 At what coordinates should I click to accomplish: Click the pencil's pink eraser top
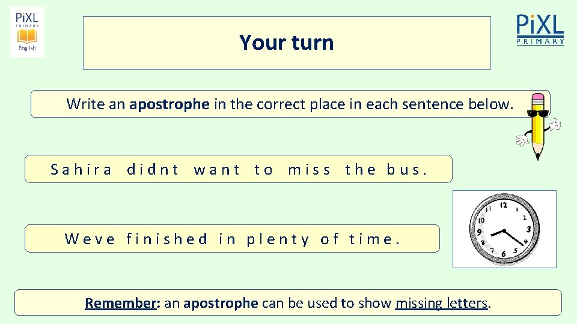pyautogui.click(x=538, y=100)
